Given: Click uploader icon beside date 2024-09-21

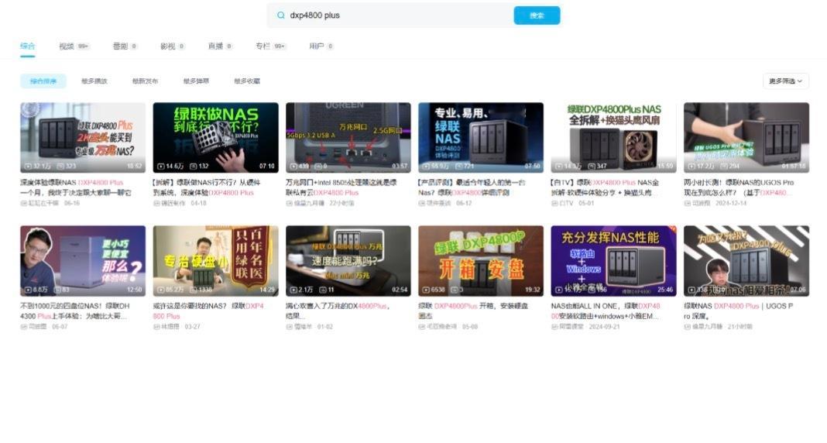Looking at the screenshot, I should coord(554,327).
